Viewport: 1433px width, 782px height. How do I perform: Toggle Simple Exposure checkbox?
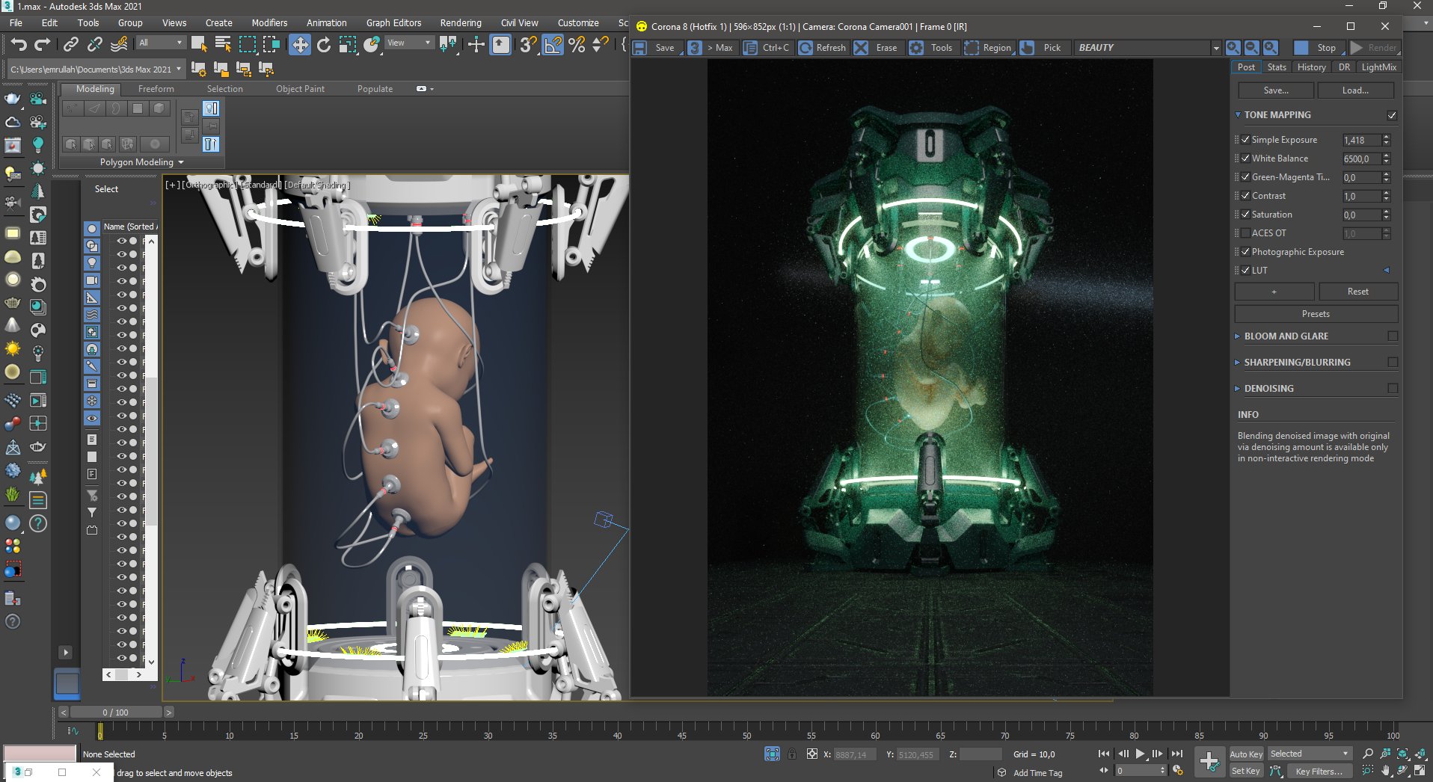point(1246,140)
